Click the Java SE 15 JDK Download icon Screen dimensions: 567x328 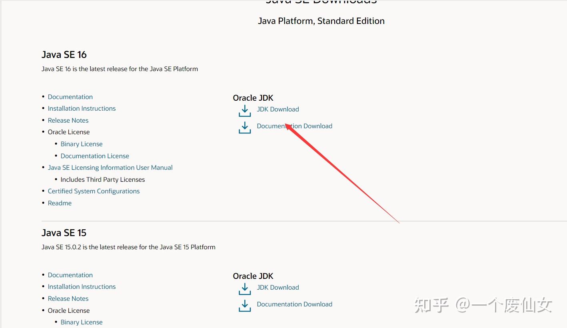click(245, 289)
